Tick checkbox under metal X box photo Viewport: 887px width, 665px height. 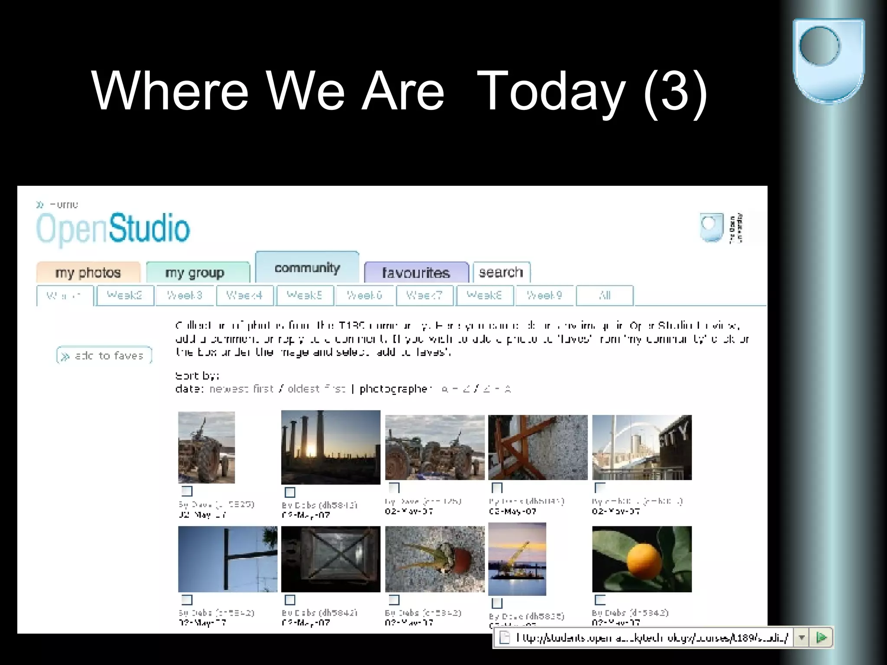click(x=290, y=600)
